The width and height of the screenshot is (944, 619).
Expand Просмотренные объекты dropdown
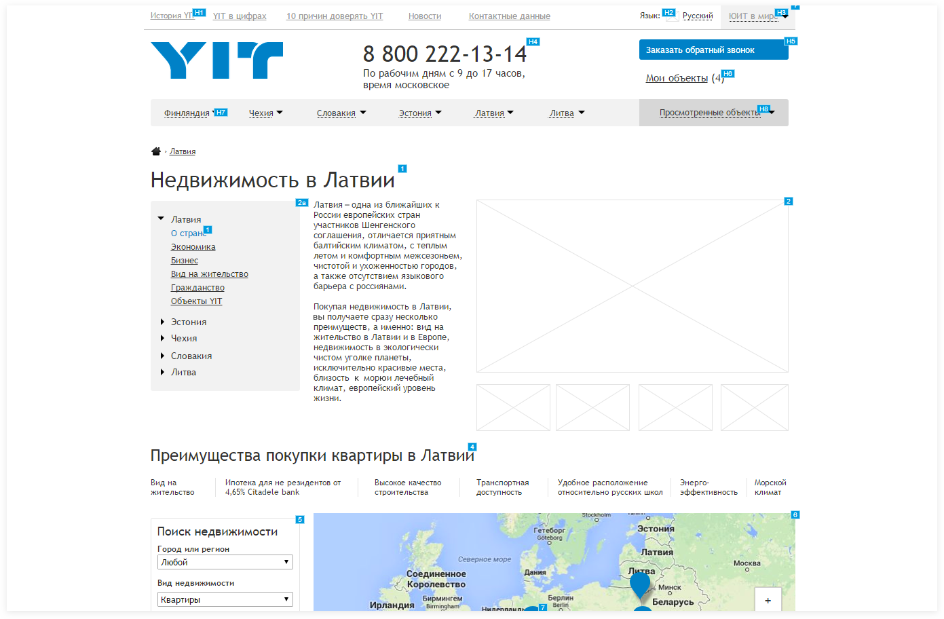point(714,113)
